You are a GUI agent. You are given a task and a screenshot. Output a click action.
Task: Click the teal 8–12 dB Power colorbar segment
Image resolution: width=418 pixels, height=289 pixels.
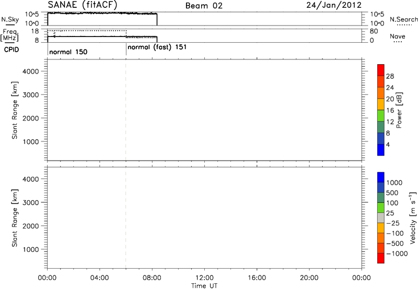pos(381,127)
